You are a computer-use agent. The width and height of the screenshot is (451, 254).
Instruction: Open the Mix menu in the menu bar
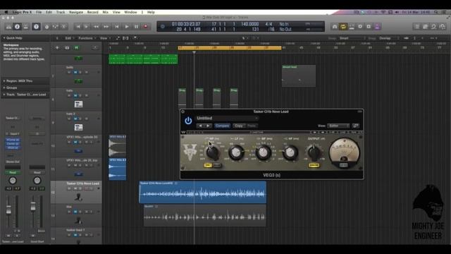[106, 12]
